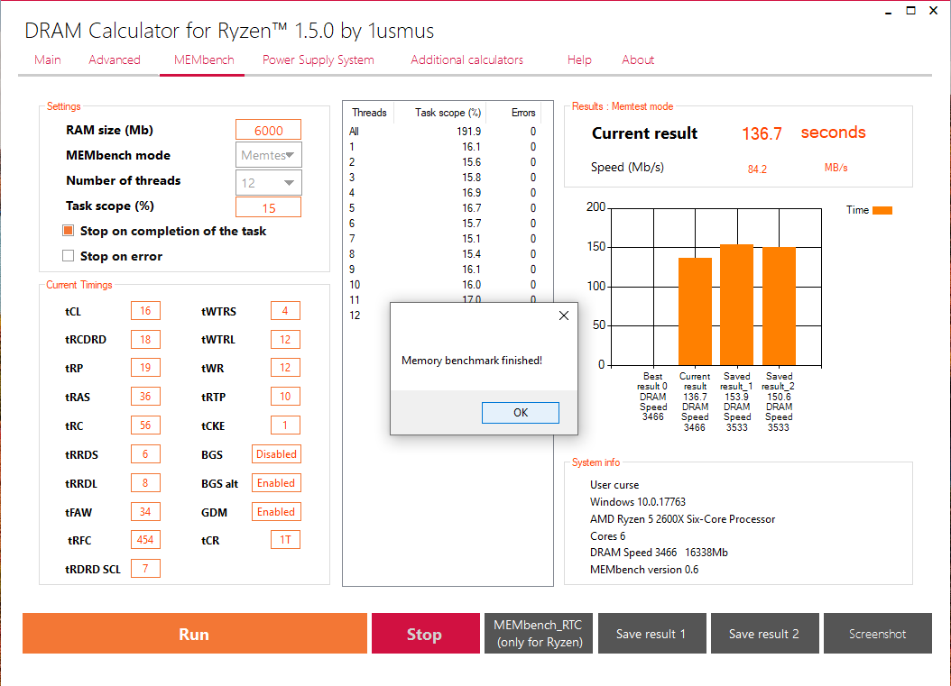Click the Current result bar in chart
This screenshot has width=951, height=686.
coord(695,312)
